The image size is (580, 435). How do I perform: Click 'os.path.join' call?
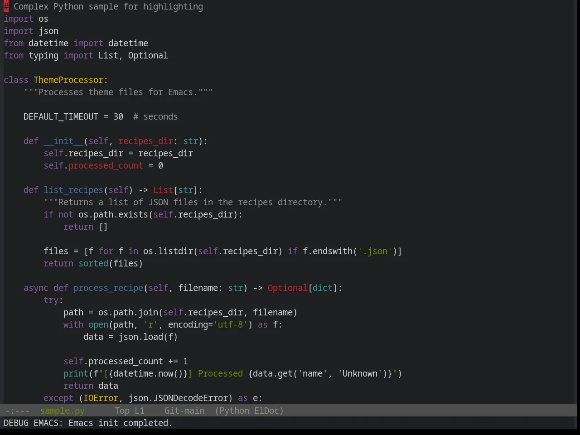pos(128,312)
